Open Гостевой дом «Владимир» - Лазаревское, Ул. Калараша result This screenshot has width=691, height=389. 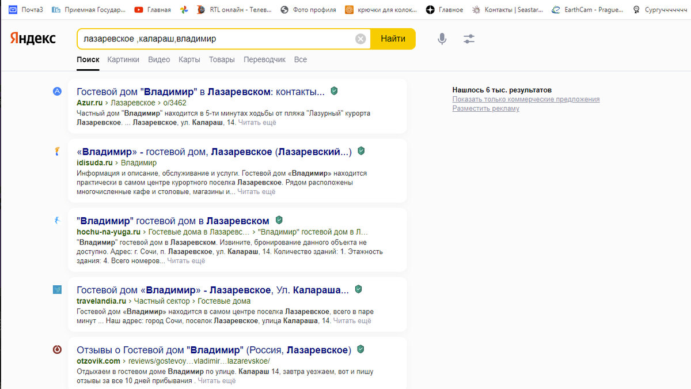[212, 290]
